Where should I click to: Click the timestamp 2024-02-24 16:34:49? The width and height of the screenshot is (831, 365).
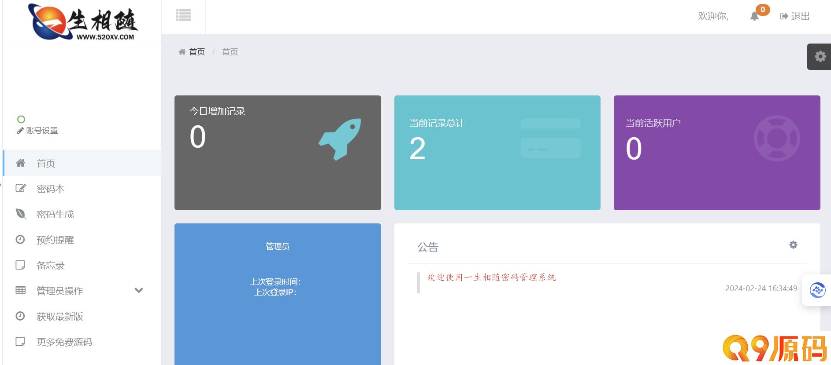[x=761, y=288]
